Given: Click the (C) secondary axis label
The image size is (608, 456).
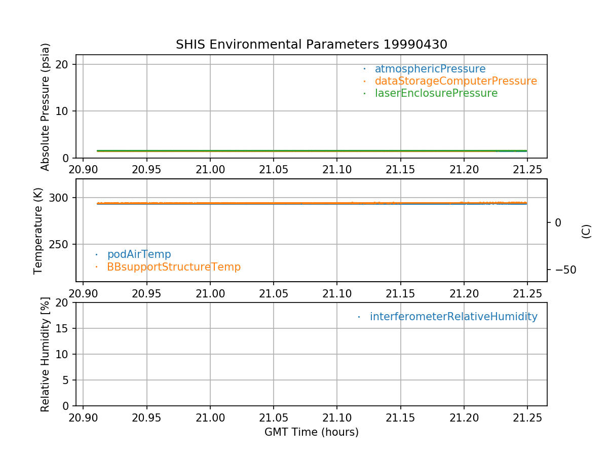Looking at the screenshot, I should 586,231.
